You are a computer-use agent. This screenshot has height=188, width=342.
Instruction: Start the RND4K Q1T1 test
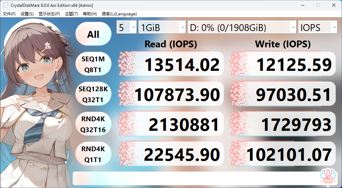click(x=94, y=154)
